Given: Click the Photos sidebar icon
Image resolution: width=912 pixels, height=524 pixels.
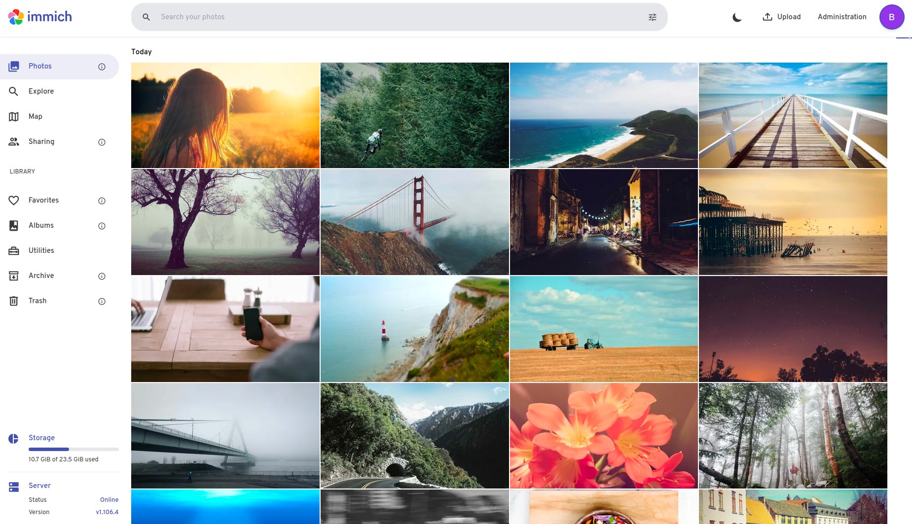Looking at the screenshot, I should (x=14, y=66).
